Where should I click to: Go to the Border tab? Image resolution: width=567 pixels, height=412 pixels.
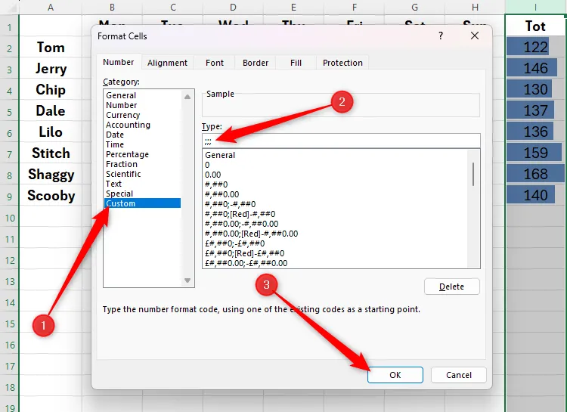(256, 63)
